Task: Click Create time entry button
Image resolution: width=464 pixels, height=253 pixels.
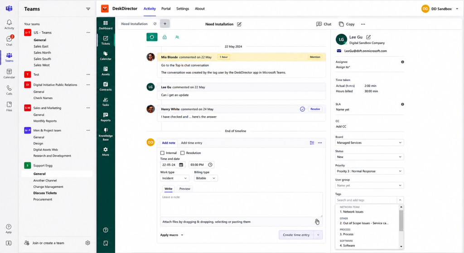Action: pyautogui.click(x=296, y=235)
